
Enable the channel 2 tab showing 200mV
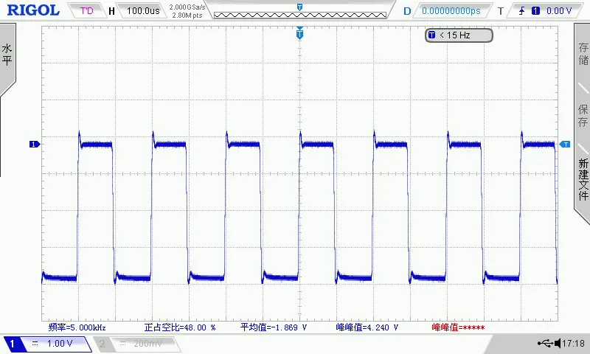(137, 344)
